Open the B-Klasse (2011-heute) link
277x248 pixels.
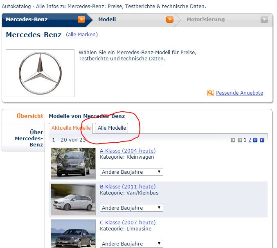[x=128, y=186]
